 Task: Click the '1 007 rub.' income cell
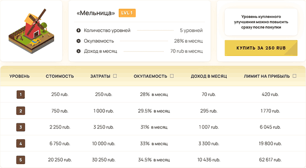209,127
